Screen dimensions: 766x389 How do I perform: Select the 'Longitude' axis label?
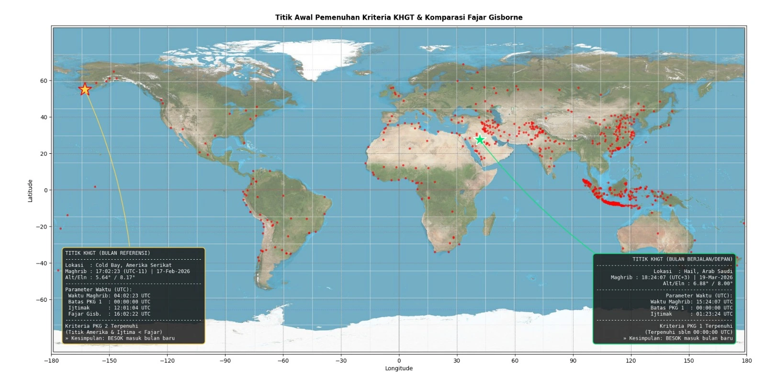coord(399,368)
